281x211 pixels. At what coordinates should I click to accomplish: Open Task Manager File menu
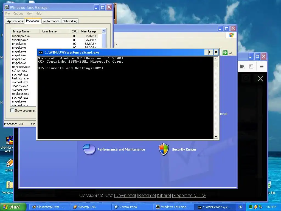coord(7,13)
